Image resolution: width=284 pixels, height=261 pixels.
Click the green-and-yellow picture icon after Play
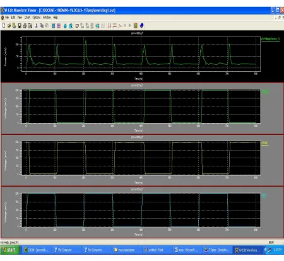(x=136, y=26)
